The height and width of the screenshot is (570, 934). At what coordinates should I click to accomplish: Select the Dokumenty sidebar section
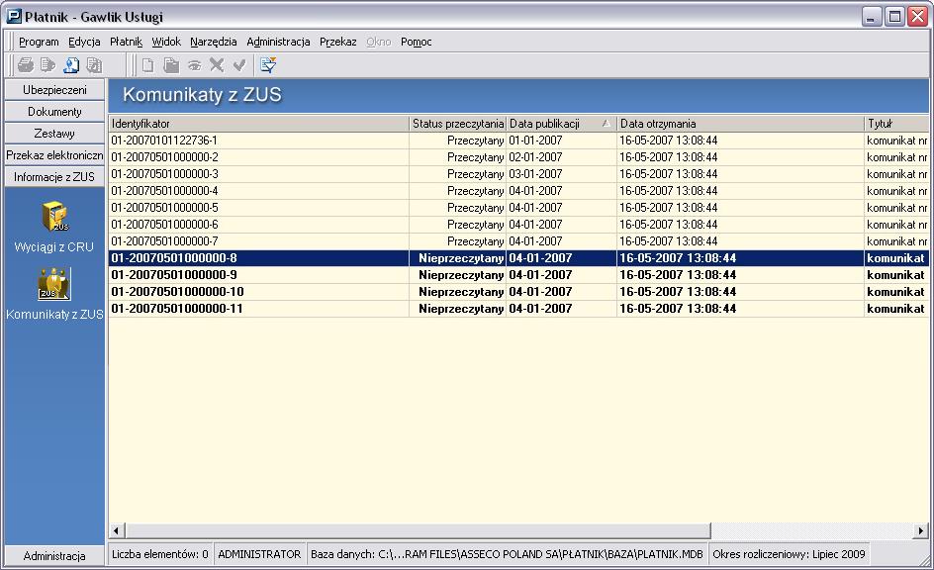coord(54,112)
